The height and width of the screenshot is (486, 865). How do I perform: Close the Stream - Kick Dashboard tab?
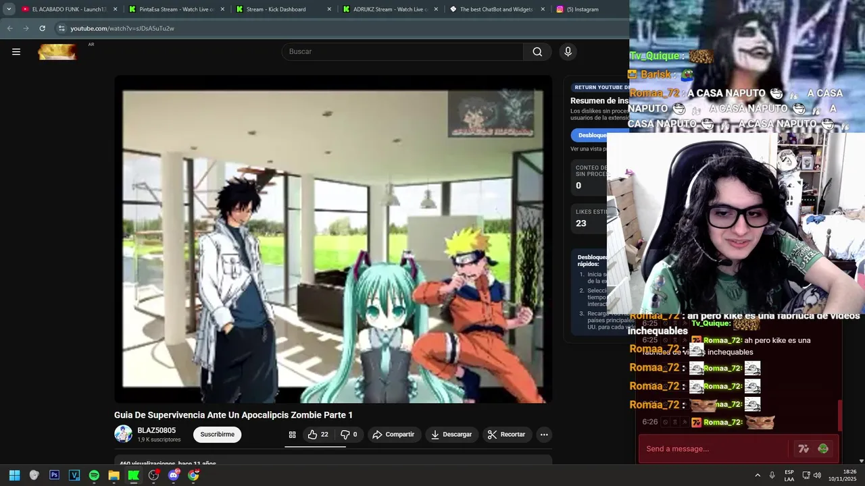(x=329, y=9)
